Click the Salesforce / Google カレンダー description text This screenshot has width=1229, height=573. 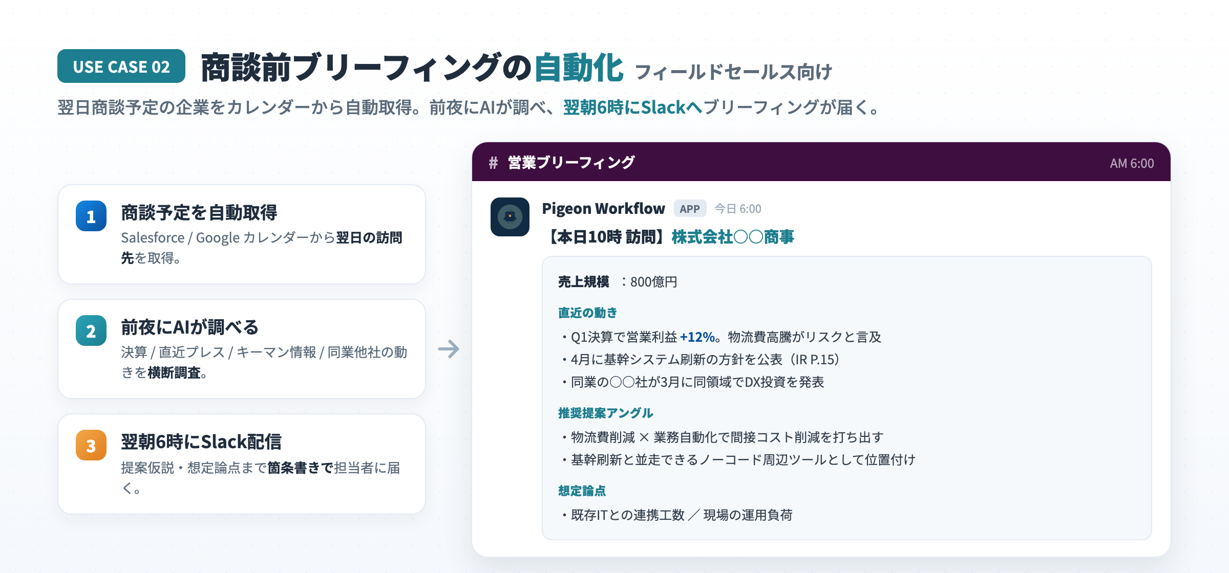pyautogui.click(x=262, y=248)
